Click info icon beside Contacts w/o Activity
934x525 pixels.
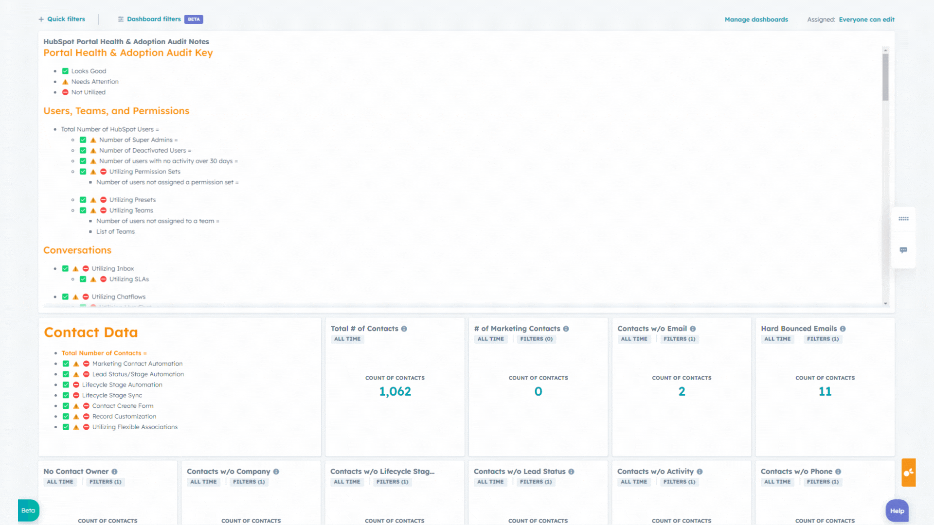coord(700,472)
